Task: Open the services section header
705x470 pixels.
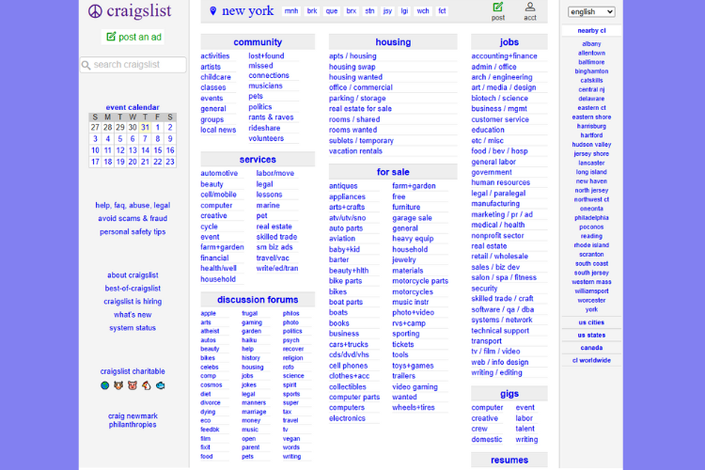Action: coord(258,159)
